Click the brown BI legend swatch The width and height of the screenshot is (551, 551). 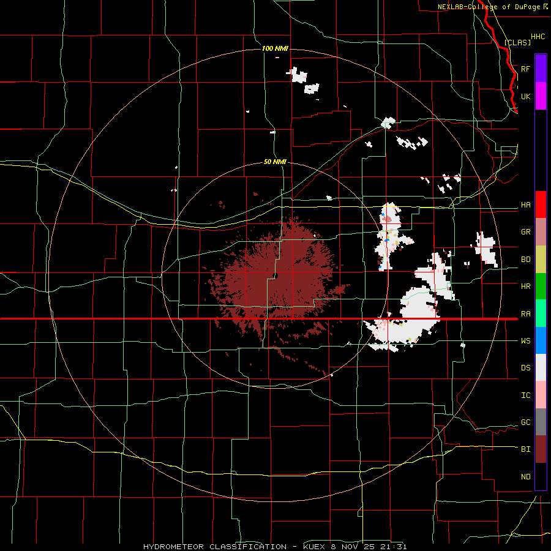coord(541,449)
